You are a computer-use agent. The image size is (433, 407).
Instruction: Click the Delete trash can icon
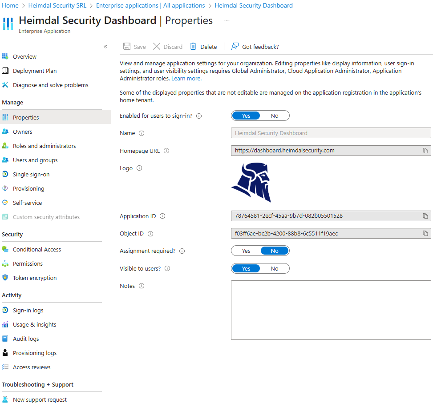click(193, 47)
